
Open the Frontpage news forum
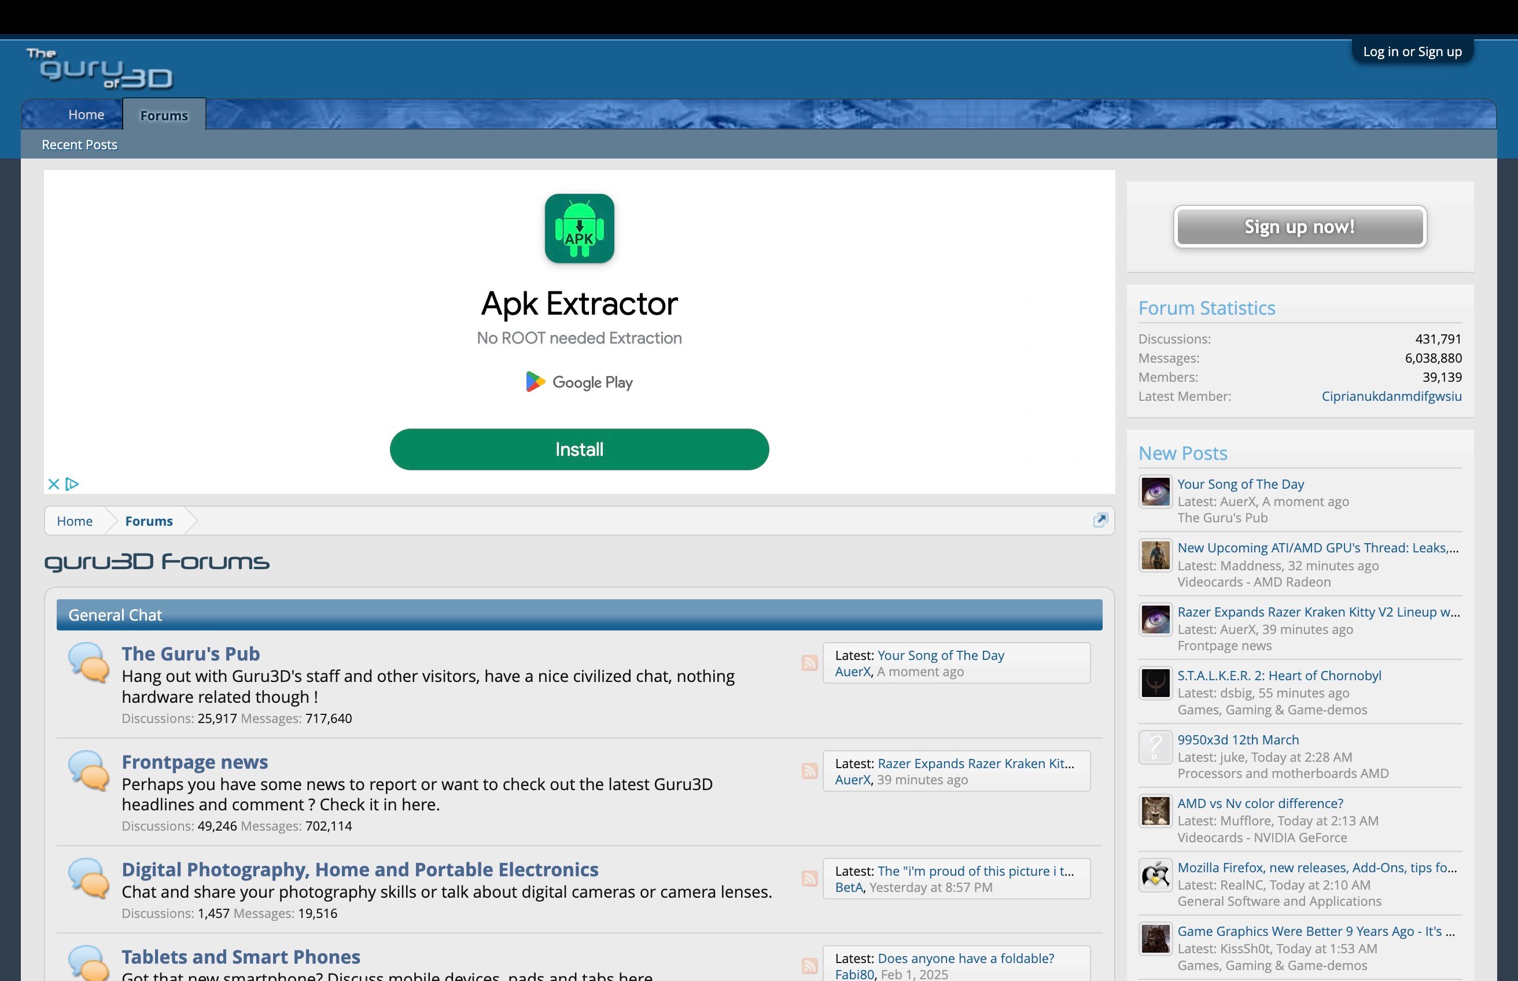(195, 762)
